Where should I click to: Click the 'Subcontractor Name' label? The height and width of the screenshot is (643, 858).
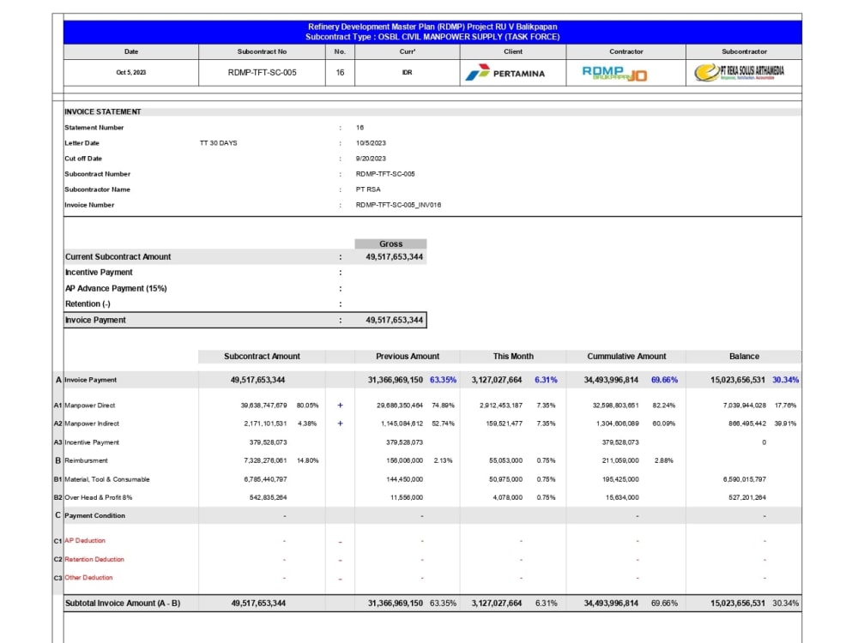(98, 189)
